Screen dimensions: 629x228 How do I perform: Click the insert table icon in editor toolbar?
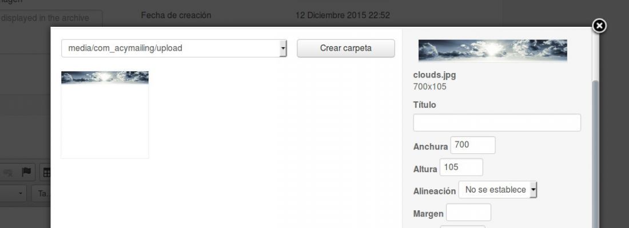47,172
